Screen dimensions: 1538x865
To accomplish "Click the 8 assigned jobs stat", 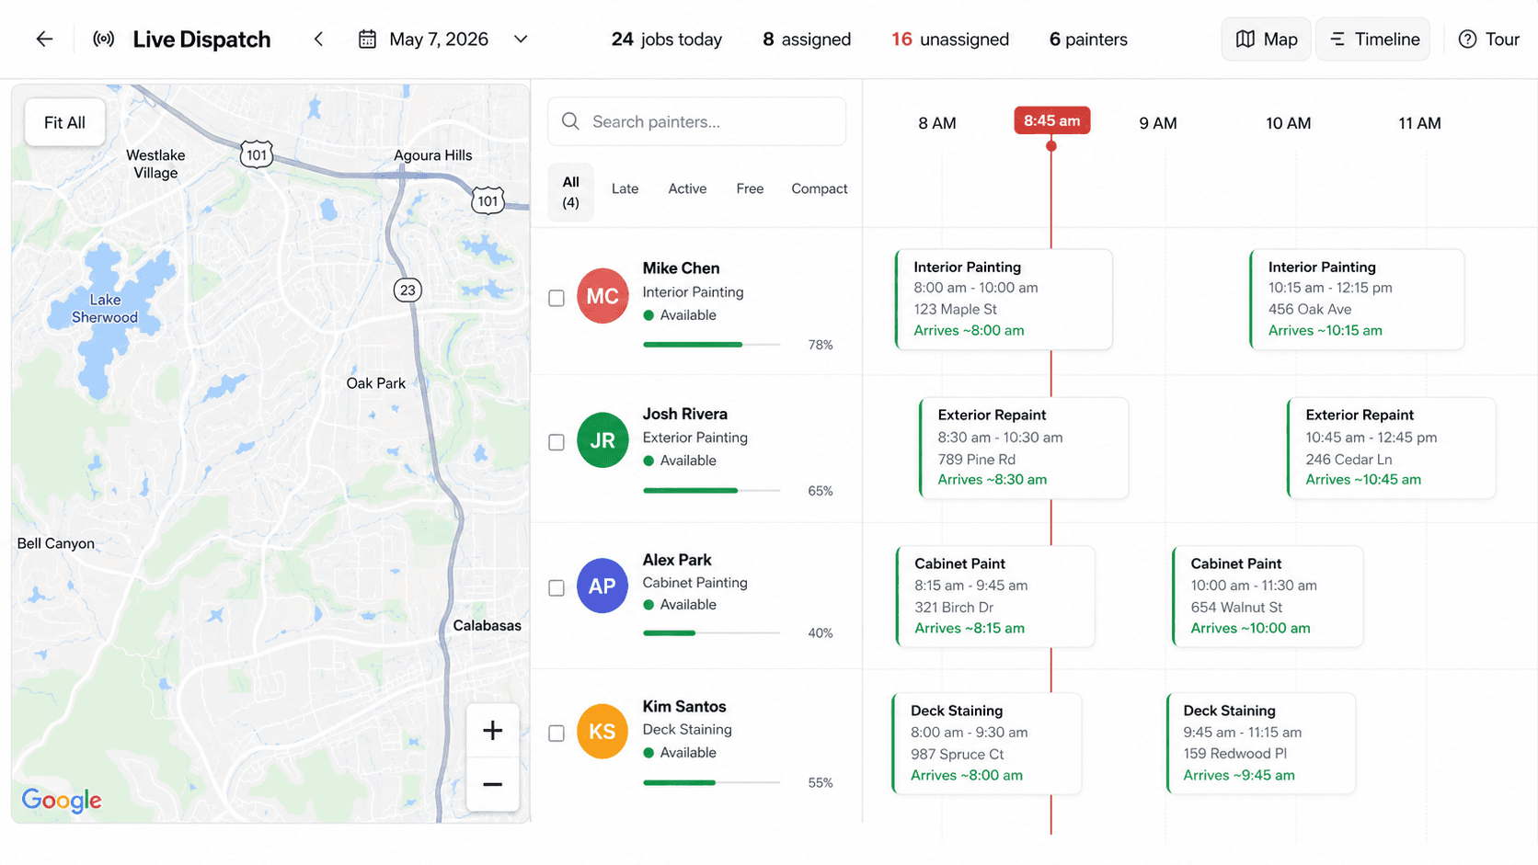I will 807,39.
